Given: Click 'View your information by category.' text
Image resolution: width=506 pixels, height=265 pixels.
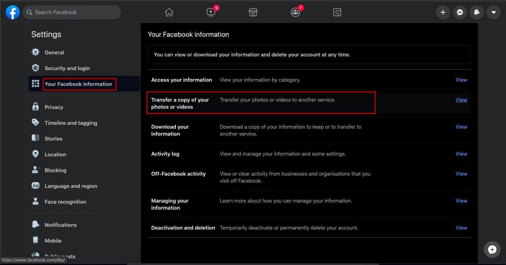Looking at the screenshot, I should point(260,80).
